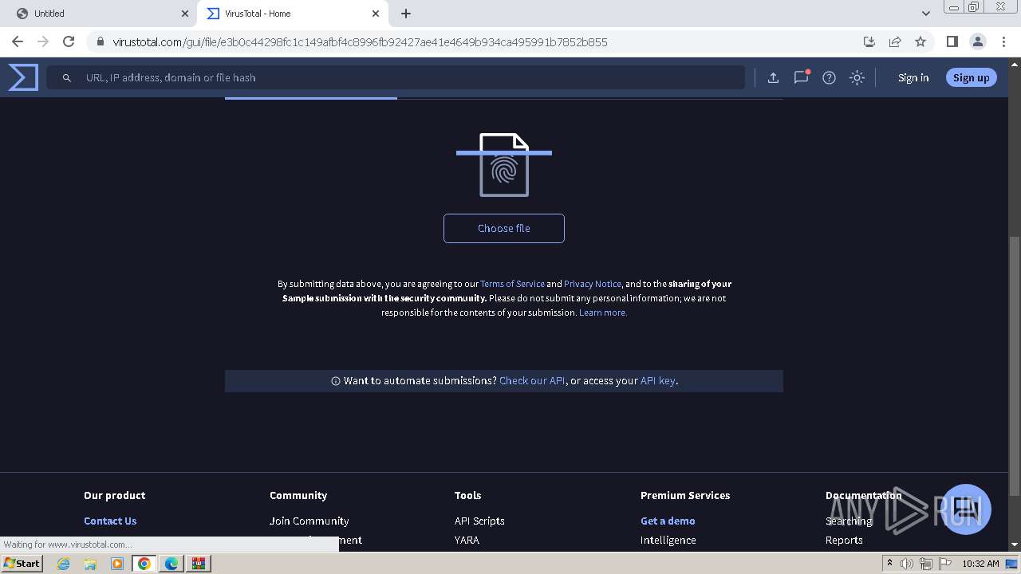Click Get a demo footer link
The height and width of the screenshot is (574, 1021).
(668, 521)
